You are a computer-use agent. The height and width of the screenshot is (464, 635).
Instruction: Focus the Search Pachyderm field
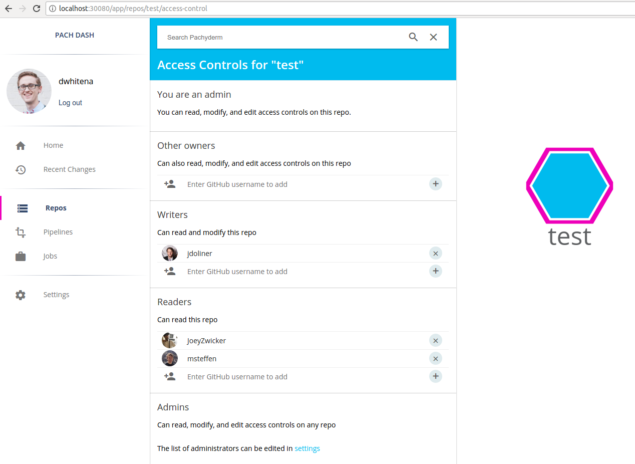click(280, 38)
